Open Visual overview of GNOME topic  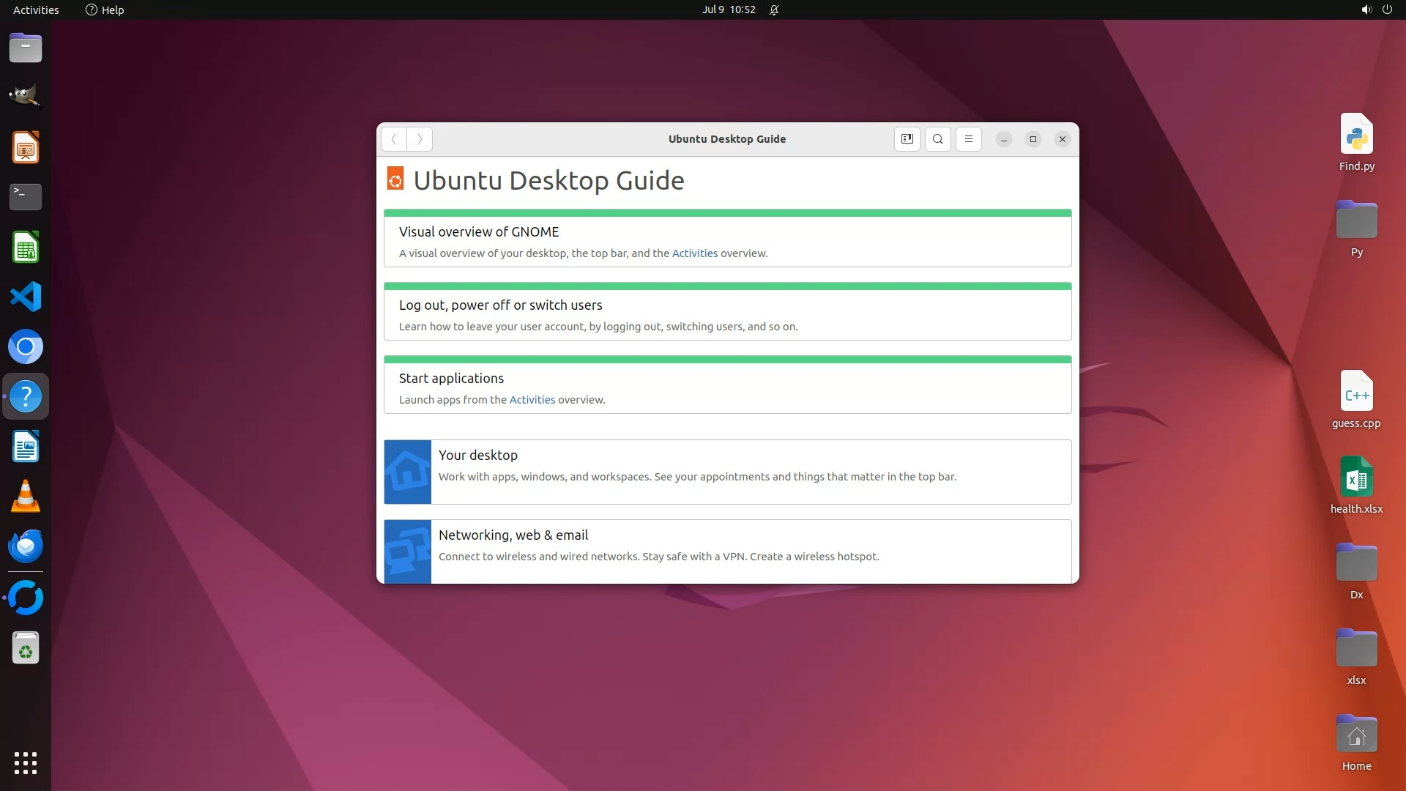tap(478, 232)
